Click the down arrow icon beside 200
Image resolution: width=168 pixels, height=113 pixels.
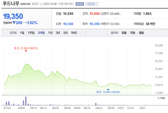[14, 22]
